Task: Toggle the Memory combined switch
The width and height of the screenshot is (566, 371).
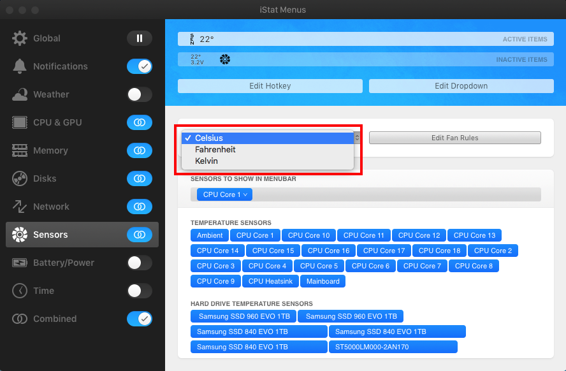Action: [140, 150]
